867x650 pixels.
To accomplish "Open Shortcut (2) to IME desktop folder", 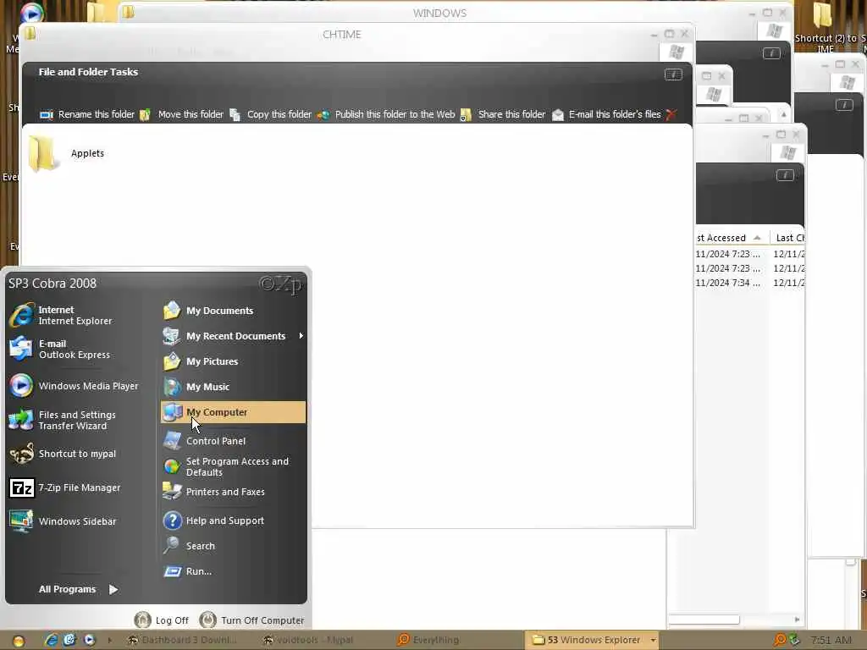I will pyautogui.click(x=825, y=28).
